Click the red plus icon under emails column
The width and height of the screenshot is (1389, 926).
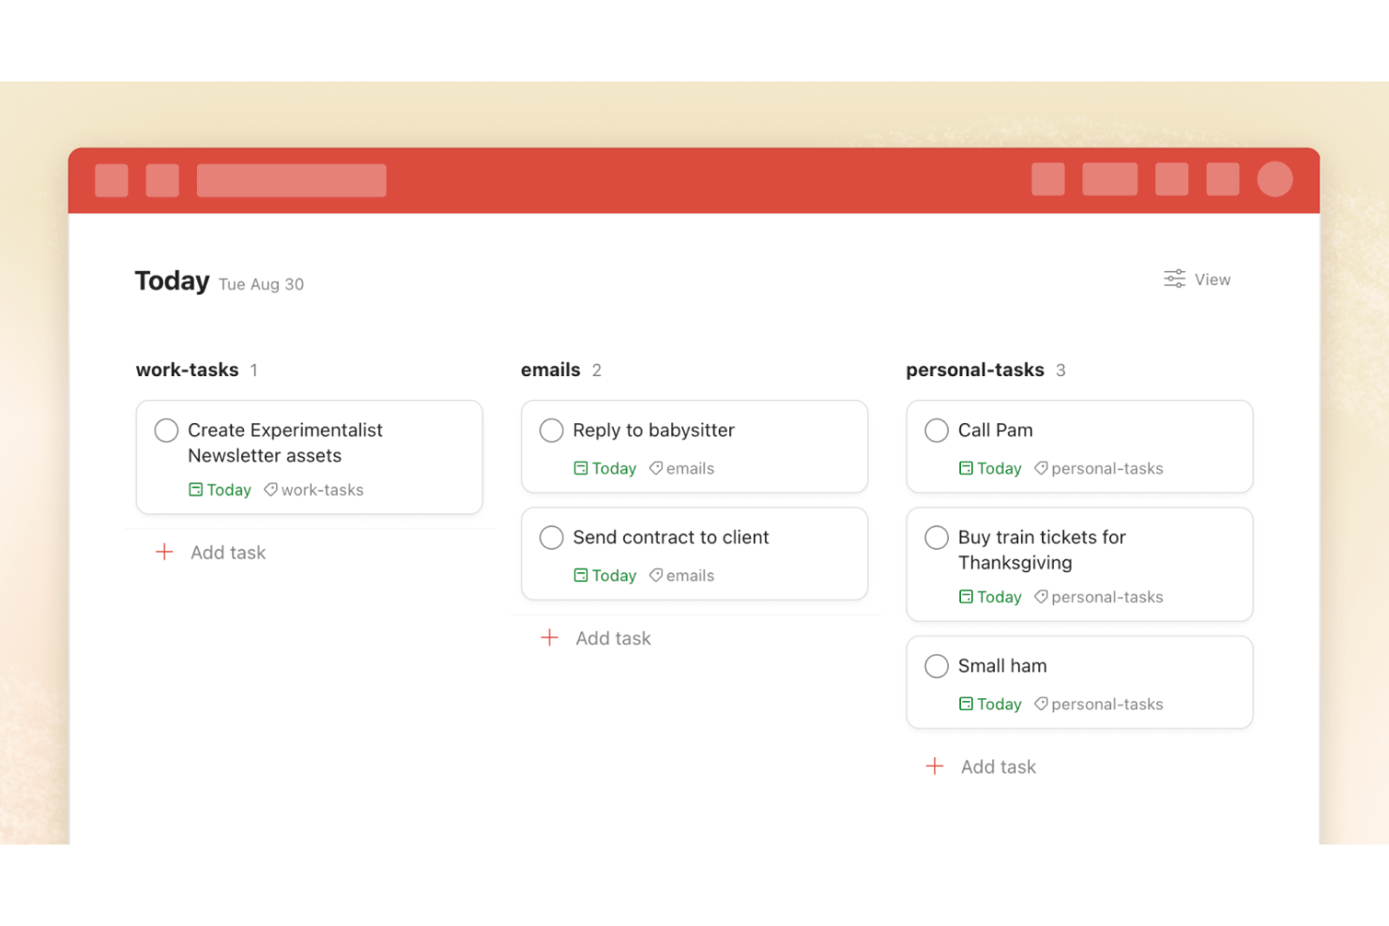coord(549,638)
